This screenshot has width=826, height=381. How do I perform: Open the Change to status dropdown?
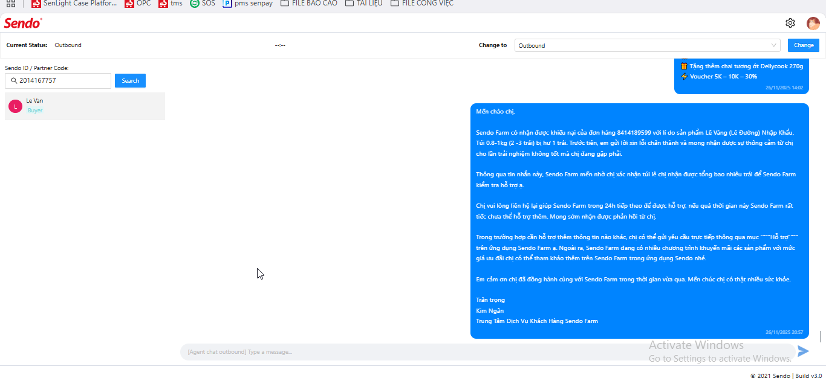pos(648,45)
